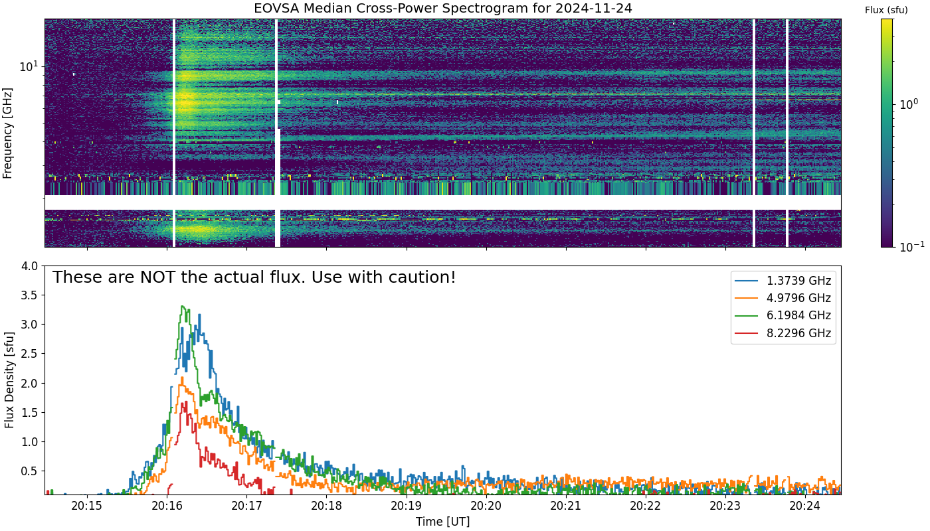This screenshot has width=930, height=531.
Task: Click the 20:22 time tick label
Action: (x=646, y=506)
